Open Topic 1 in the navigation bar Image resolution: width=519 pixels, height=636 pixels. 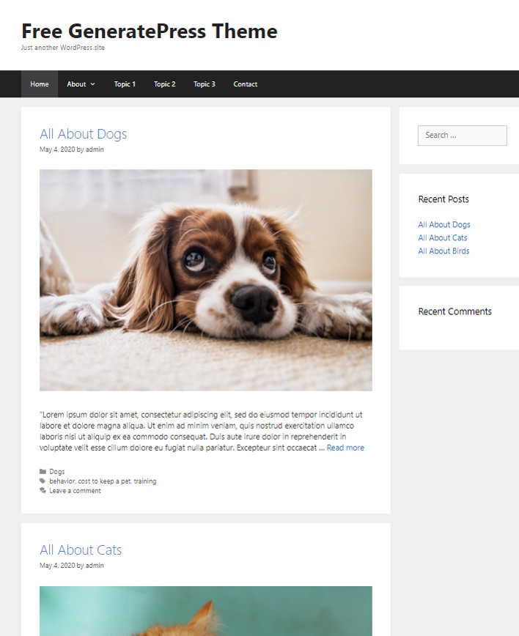(x=125, y=84)
